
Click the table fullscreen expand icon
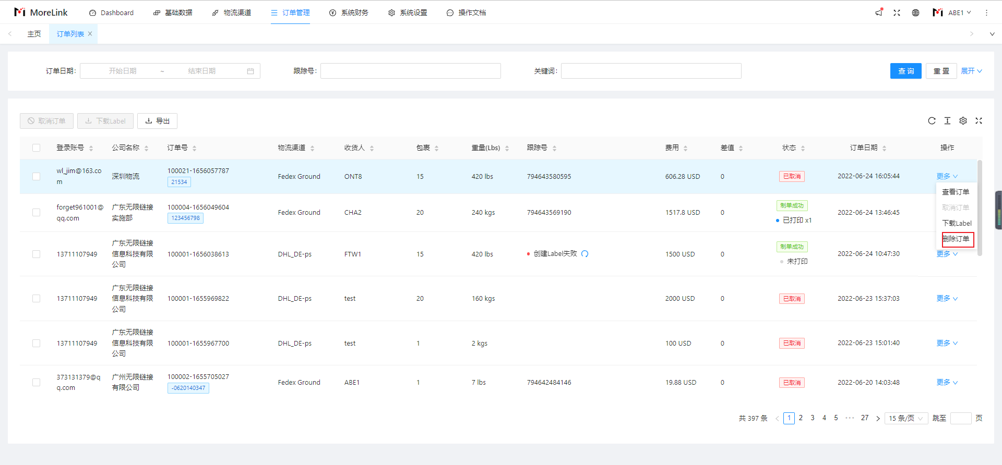(x=979, y=121)
